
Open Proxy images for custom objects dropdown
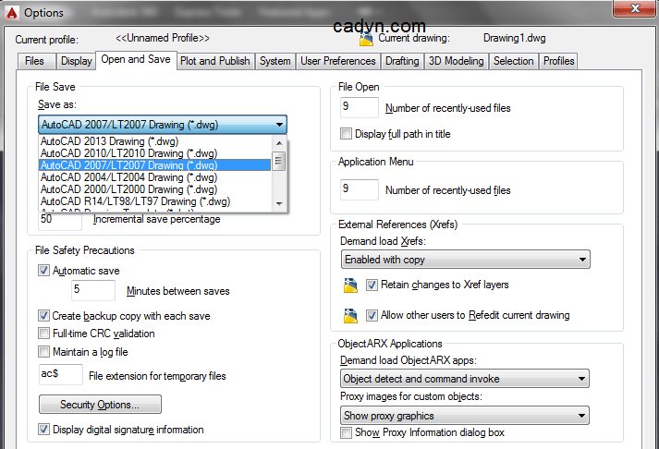(x=464, y=416)
